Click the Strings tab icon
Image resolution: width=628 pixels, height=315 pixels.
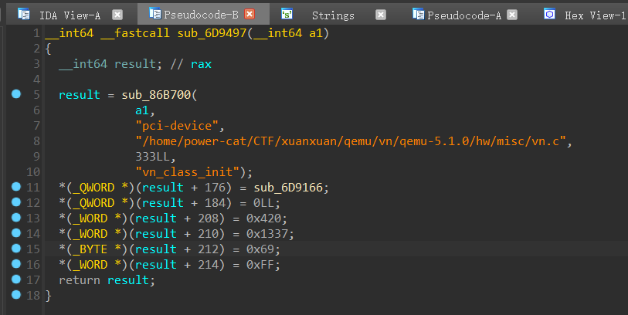click(x=287, y=14)
